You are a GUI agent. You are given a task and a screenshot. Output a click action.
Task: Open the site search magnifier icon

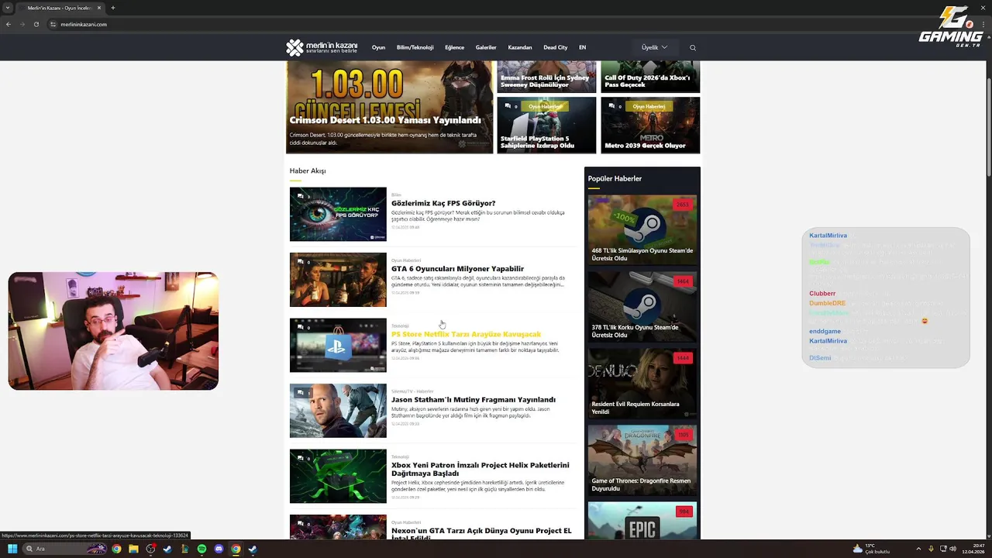click(693, 47)
